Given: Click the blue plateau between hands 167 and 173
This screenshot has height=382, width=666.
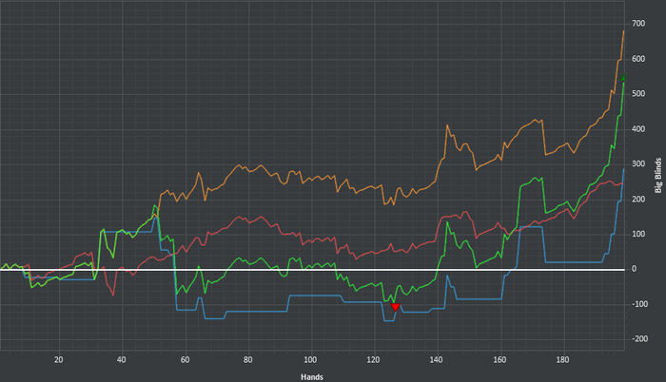Looking at the screenshot, I should point(531,227).
